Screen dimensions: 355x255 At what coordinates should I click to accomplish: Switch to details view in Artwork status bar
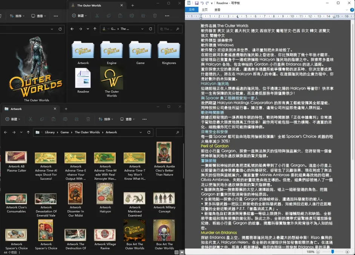click(177, 252)
